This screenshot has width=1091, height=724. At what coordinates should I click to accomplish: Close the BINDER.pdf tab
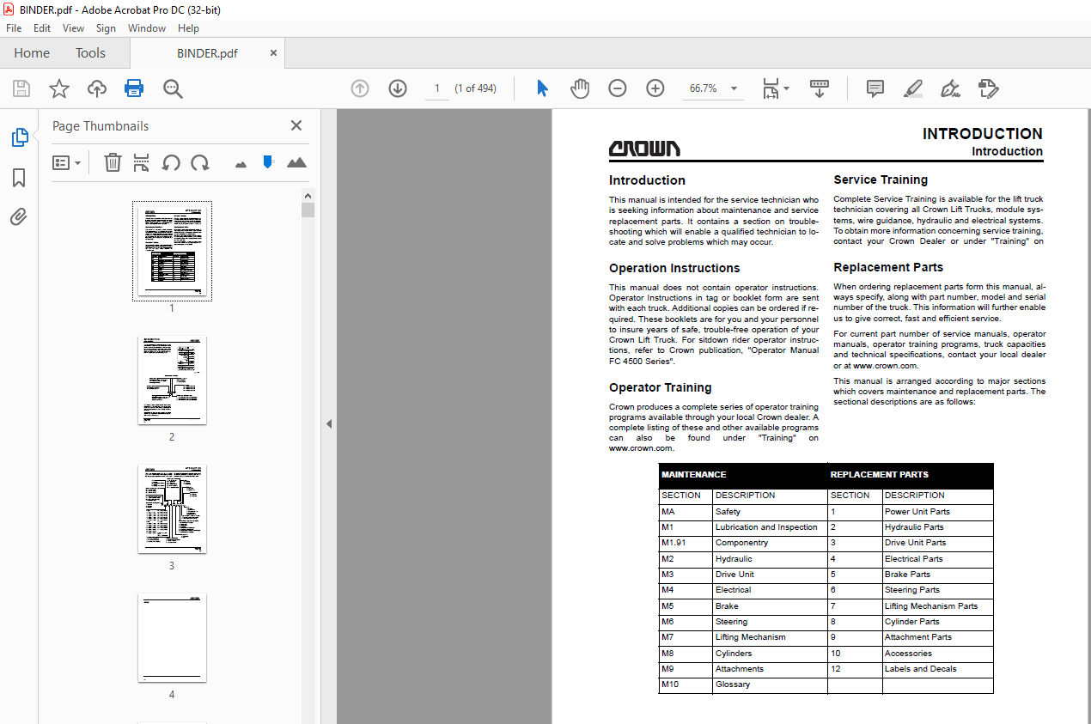click(x=274, y=53)
